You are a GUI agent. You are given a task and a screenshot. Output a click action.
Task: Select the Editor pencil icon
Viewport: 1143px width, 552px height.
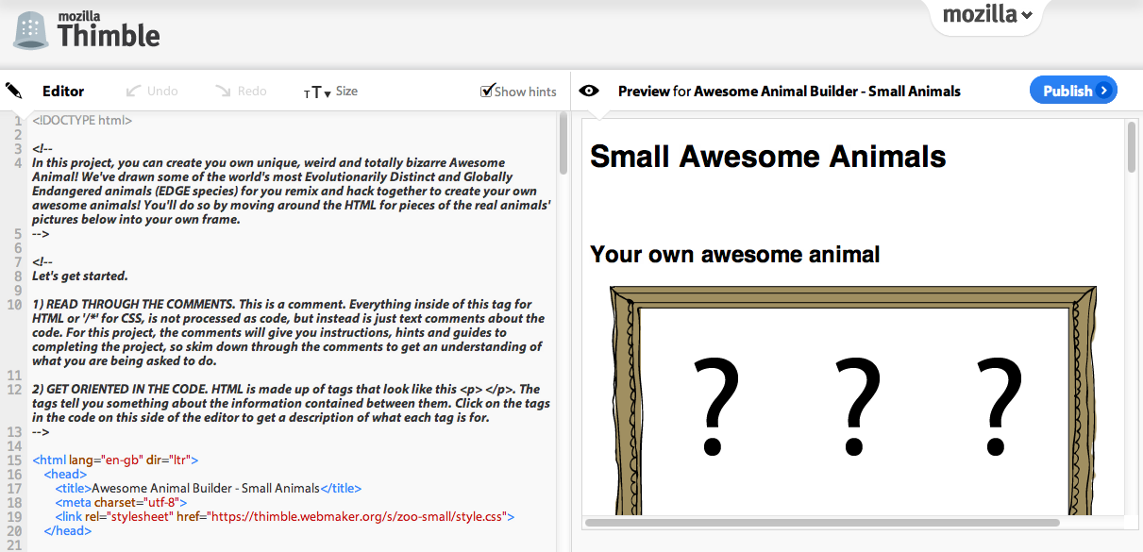[13, 90]
